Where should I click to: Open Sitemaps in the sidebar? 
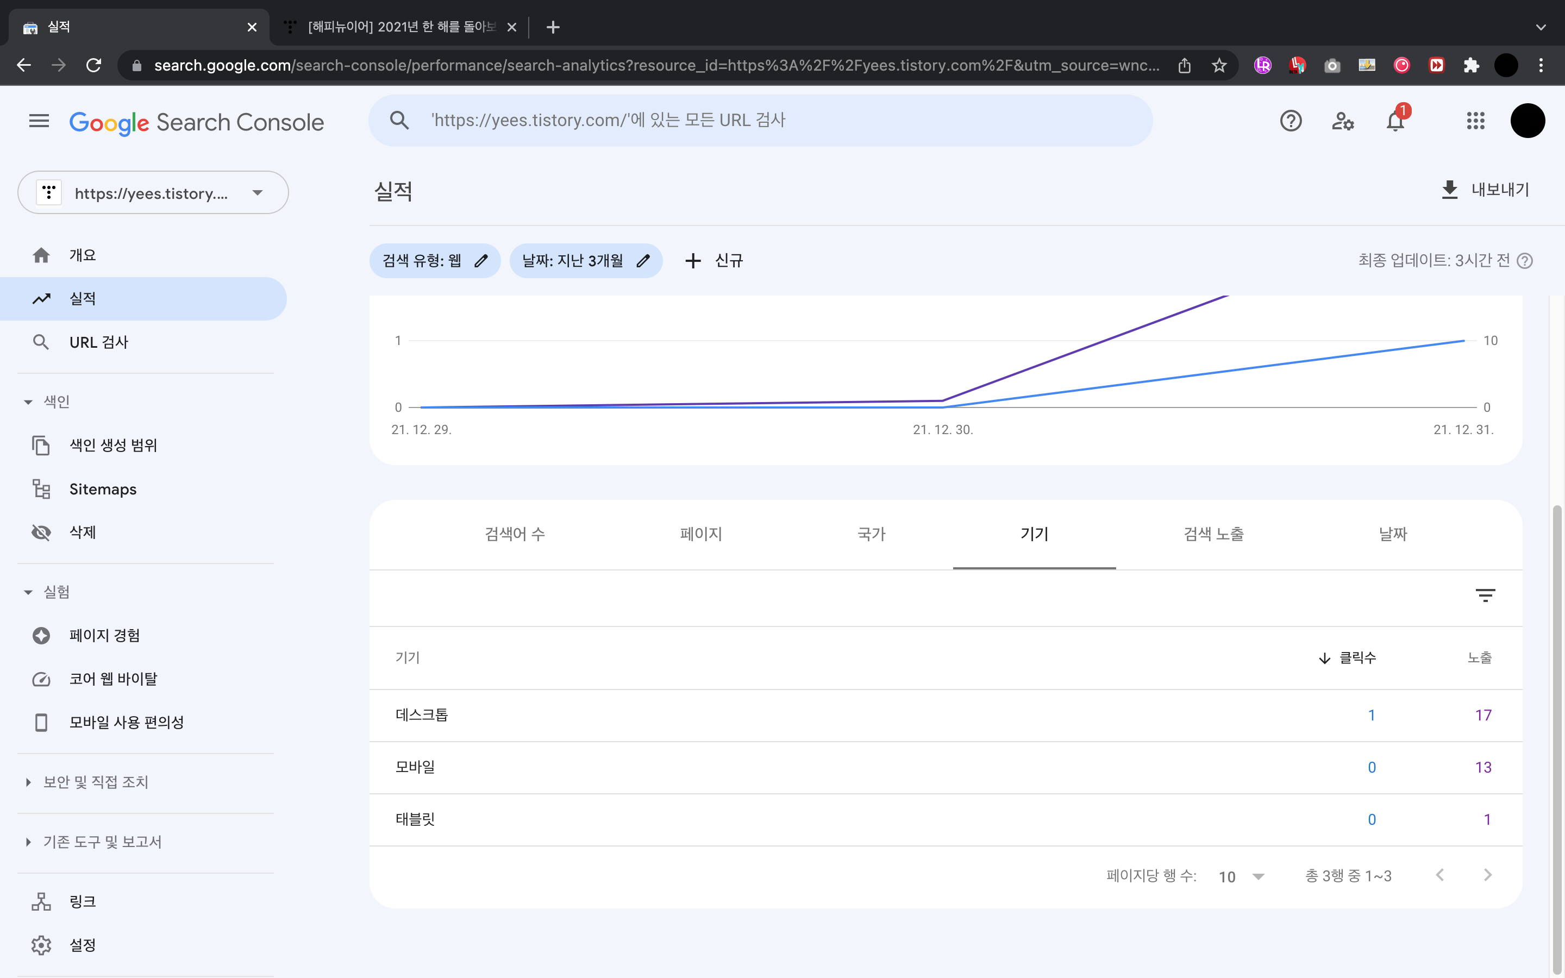click(103, 489)
